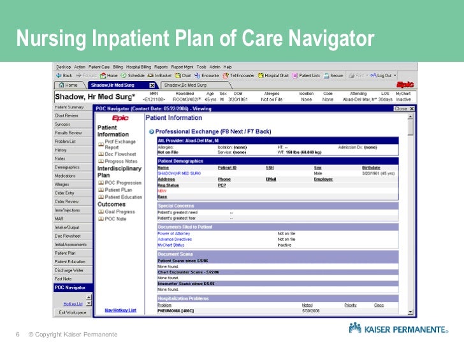Open Patient Lists toolbar icon
Screen dimensions: 464x348
(x=295, y=75)
